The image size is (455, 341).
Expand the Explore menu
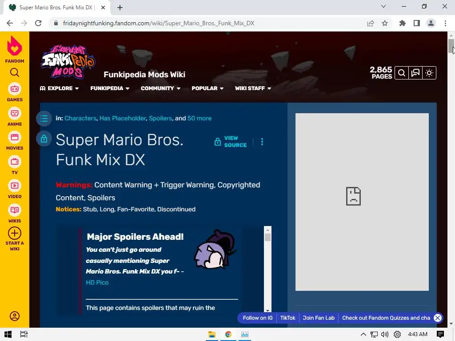(x=59, y=88)
